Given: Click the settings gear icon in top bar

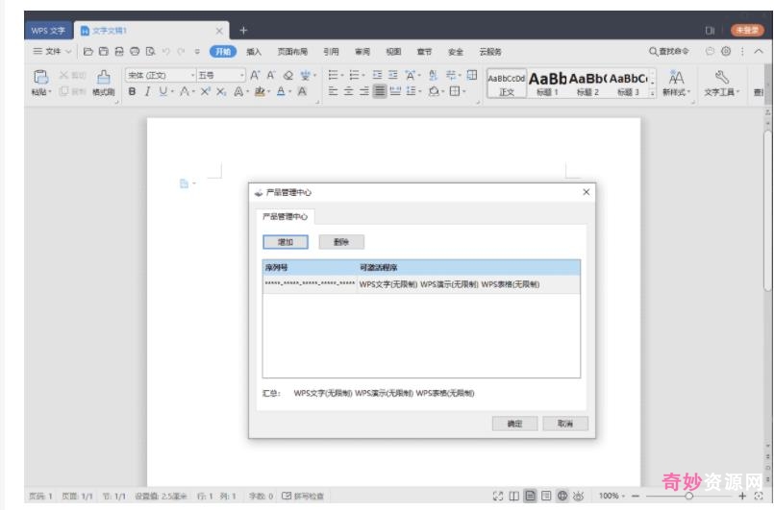Looking at the screenshot, I should (726, 51).
